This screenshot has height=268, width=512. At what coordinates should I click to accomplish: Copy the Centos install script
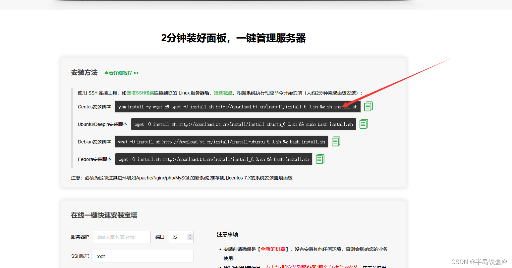tap(368, 106)
